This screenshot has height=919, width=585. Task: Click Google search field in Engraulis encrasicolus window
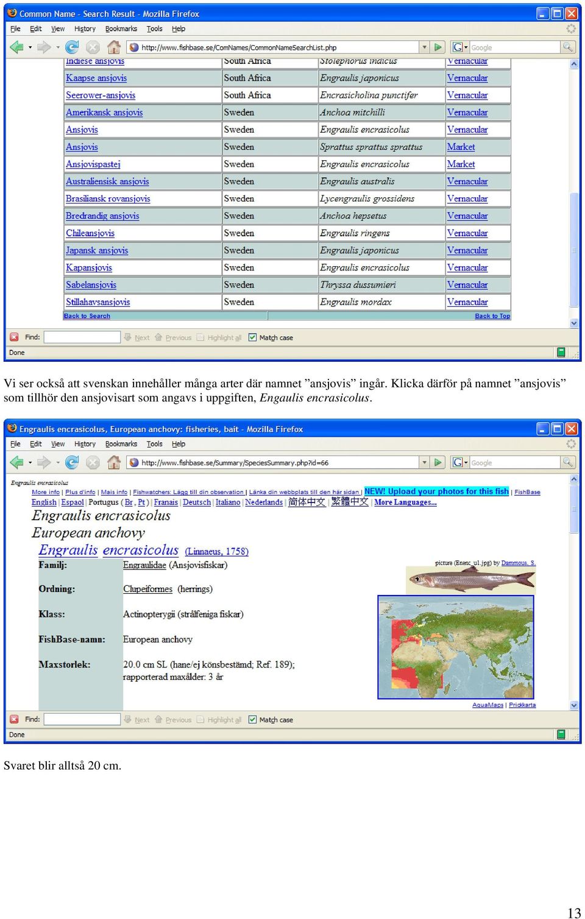514,462
